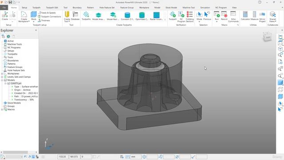Switch to NC Program tab
Image resolution: width=284 pixels, height=160 pixels.
click(221, 8)
